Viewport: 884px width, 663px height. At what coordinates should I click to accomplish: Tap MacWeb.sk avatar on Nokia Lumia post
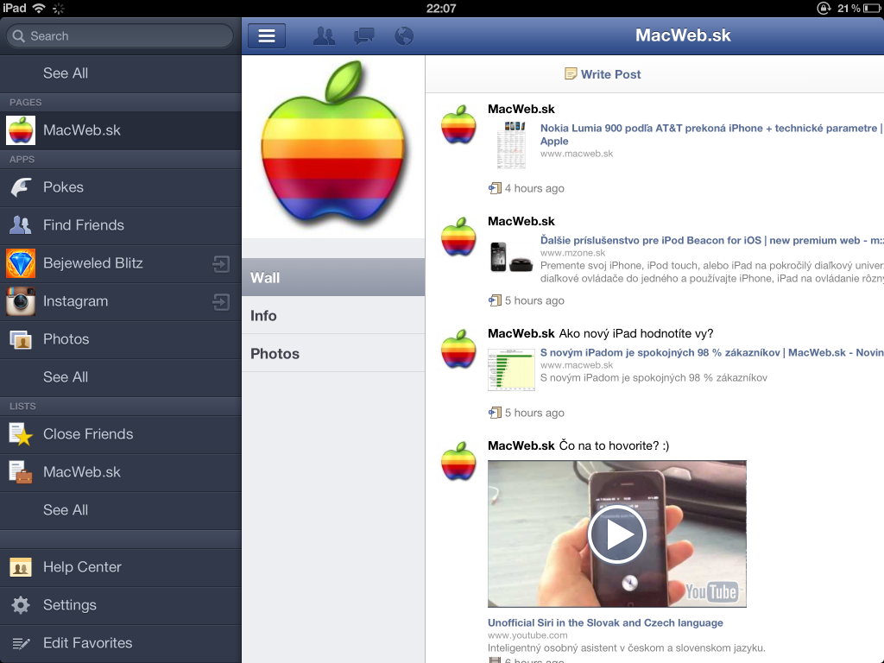click(x=458, y=124)
